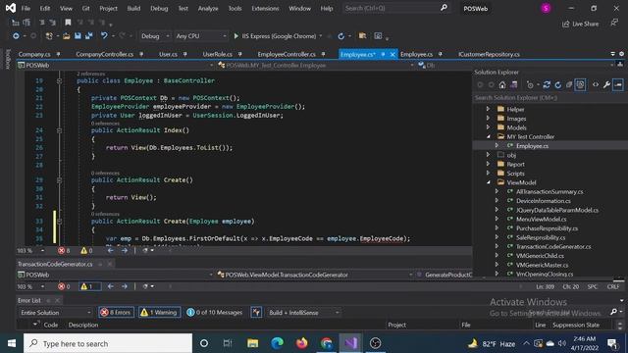Viewport: 628px width, 353px height.
Task: Go to previous issue arrow in editor status
Action: pyautogui.click(x=111, y=251)
